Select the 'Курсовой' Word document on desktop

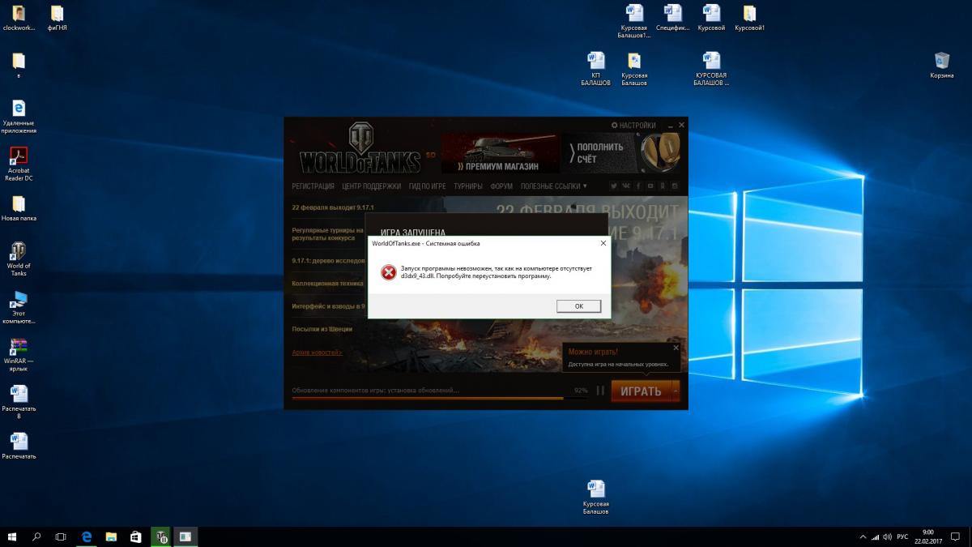click(711, 19)
